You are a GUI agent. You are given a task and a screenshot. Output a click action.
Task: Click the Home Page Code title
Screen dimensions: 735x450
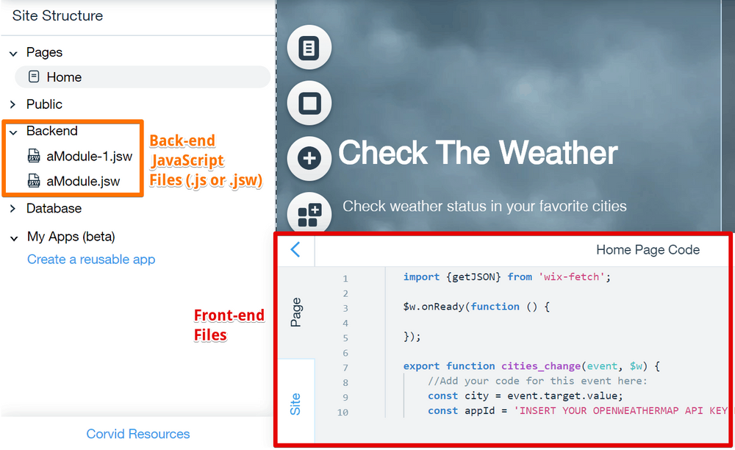coord(648,250)
